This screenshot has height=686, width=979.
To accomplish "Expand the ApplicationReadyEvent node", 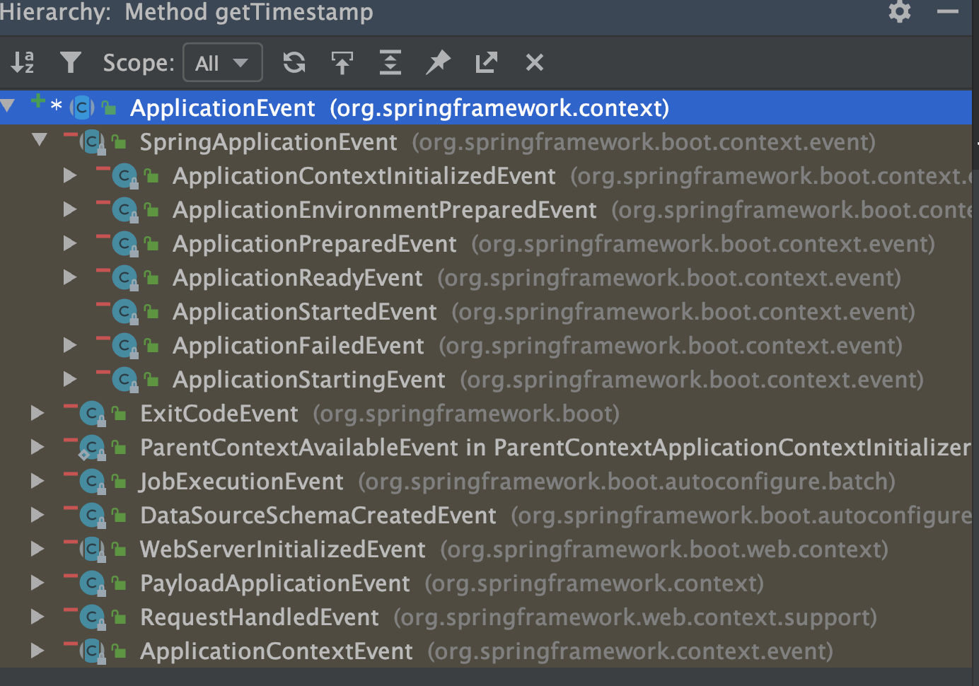I will point(69,277).
